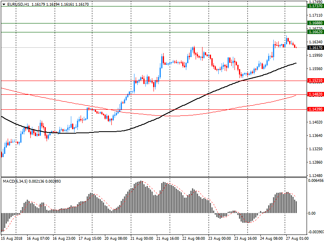
Task: Select the 1.16880 resistance price label
Action: 315,23
